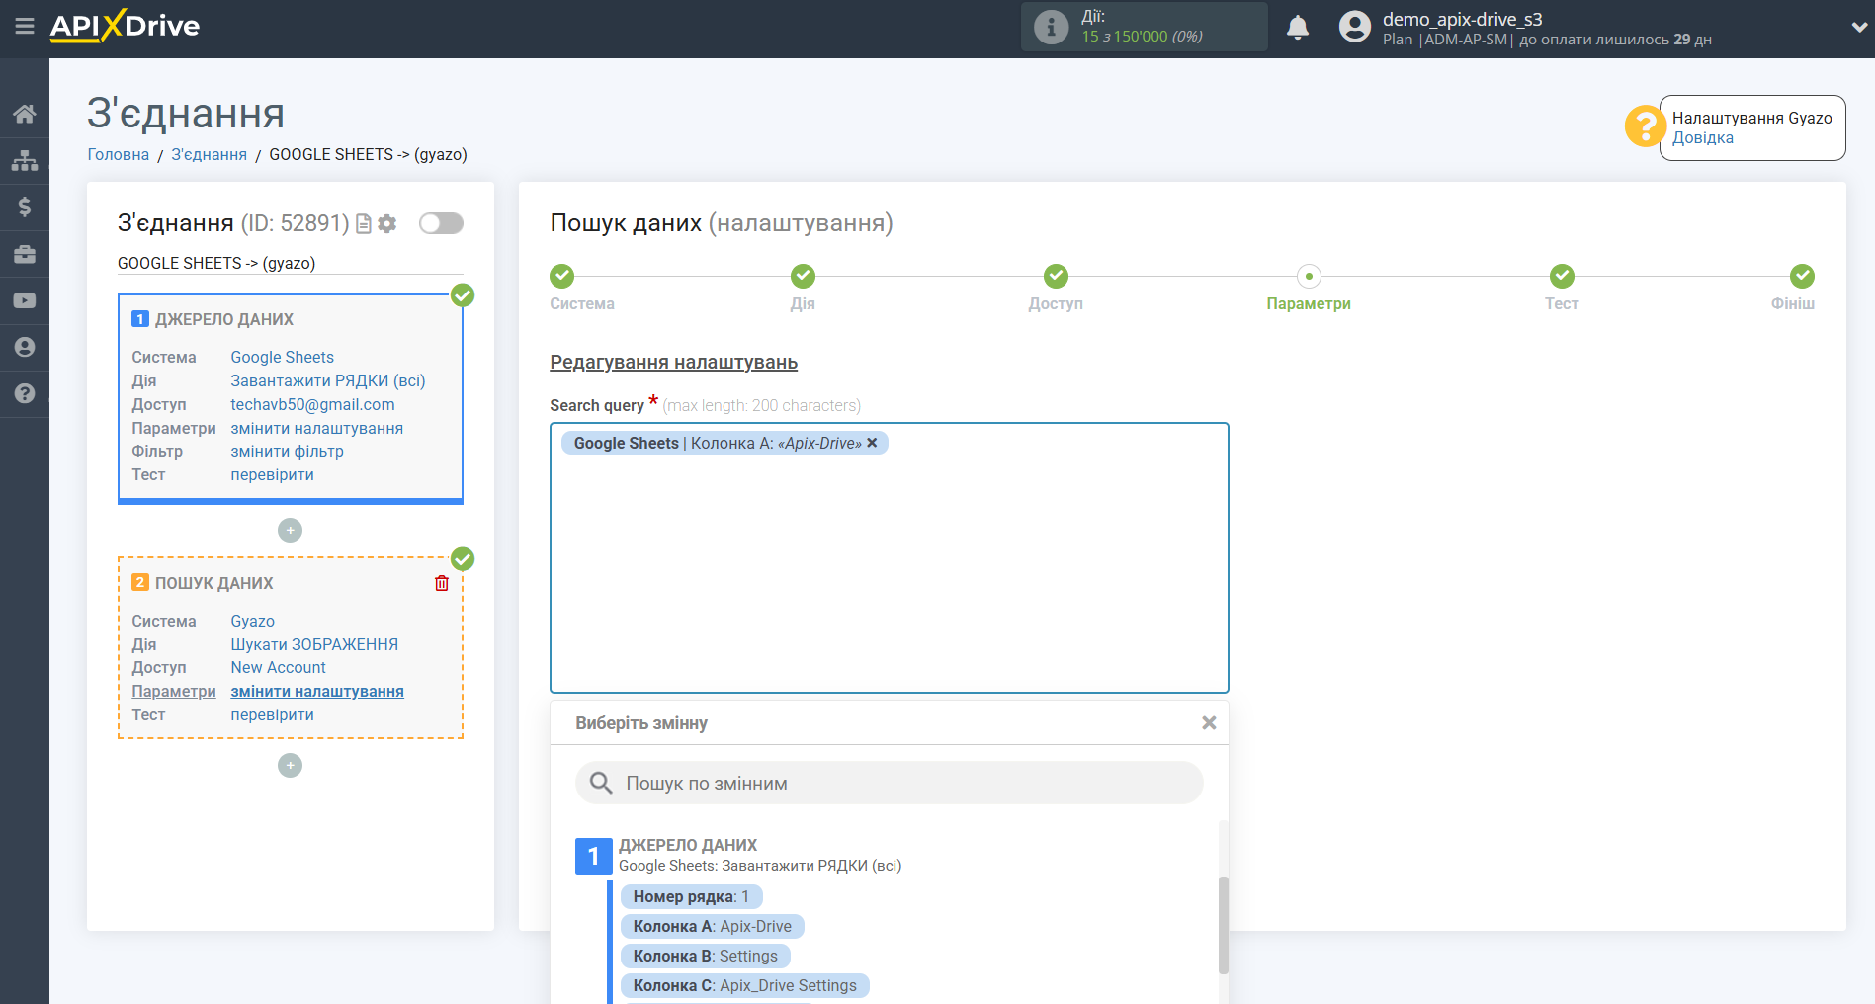Open the Payments dollar icon in sidebar
Screen dimensions: 1875x1004
click(25, 207)
